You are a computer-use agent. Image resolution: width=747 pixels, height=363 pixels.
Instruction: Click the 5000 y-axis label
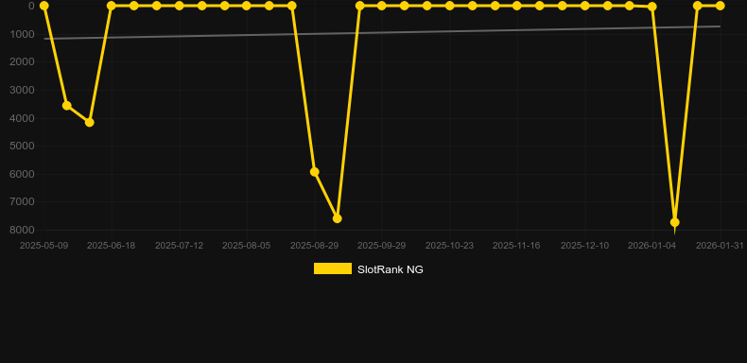[22, 146]
